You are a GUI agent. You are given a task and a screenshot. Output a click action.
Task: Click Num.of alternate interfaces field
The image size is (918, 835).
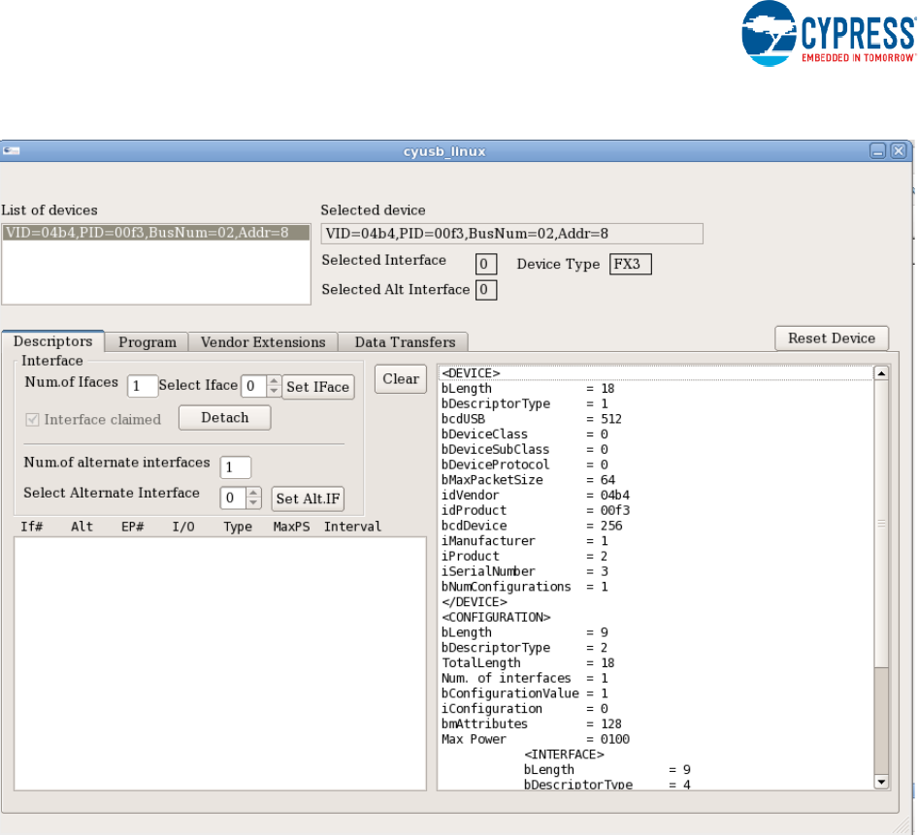(236, 466)
